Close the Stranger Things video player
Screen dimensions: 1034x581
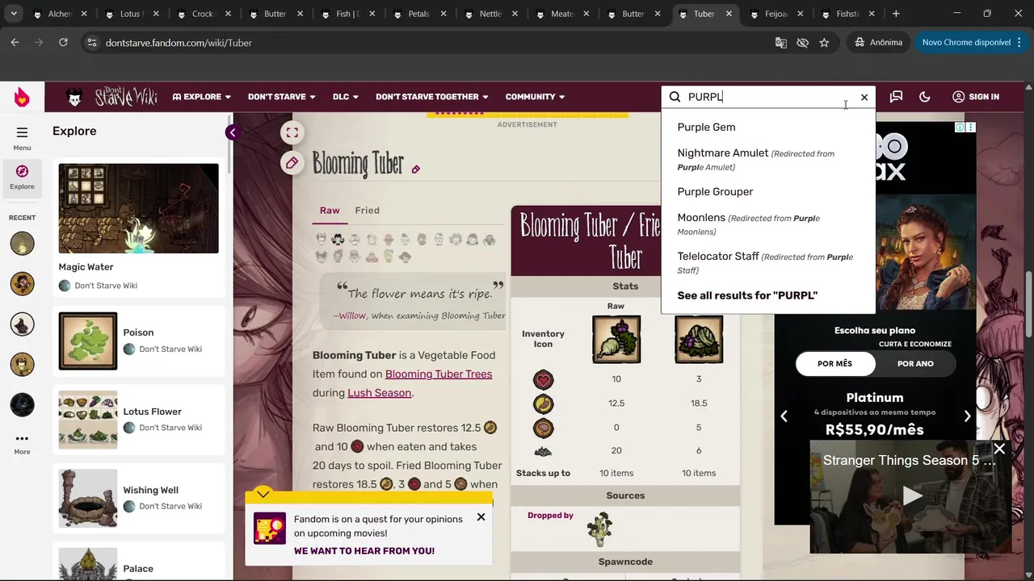999,449
